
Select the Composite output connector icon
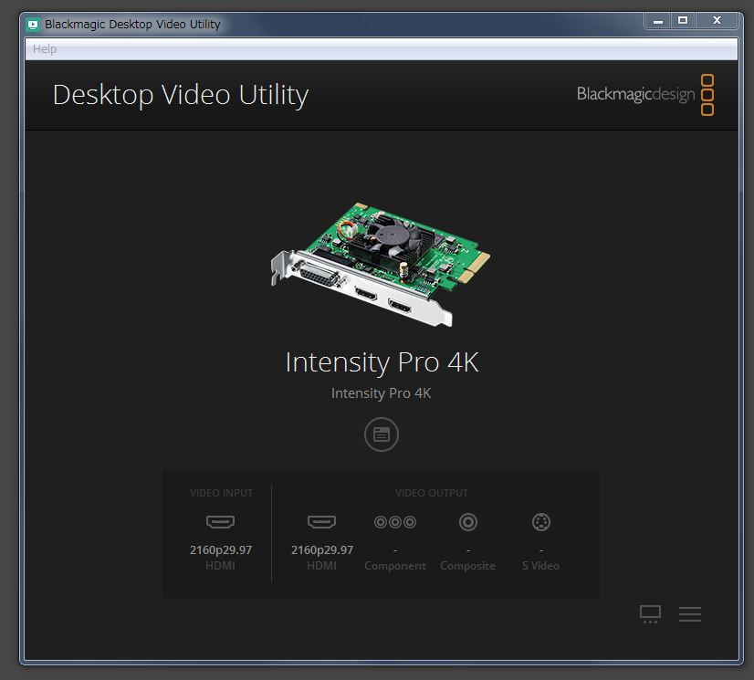tap(468, 522)
